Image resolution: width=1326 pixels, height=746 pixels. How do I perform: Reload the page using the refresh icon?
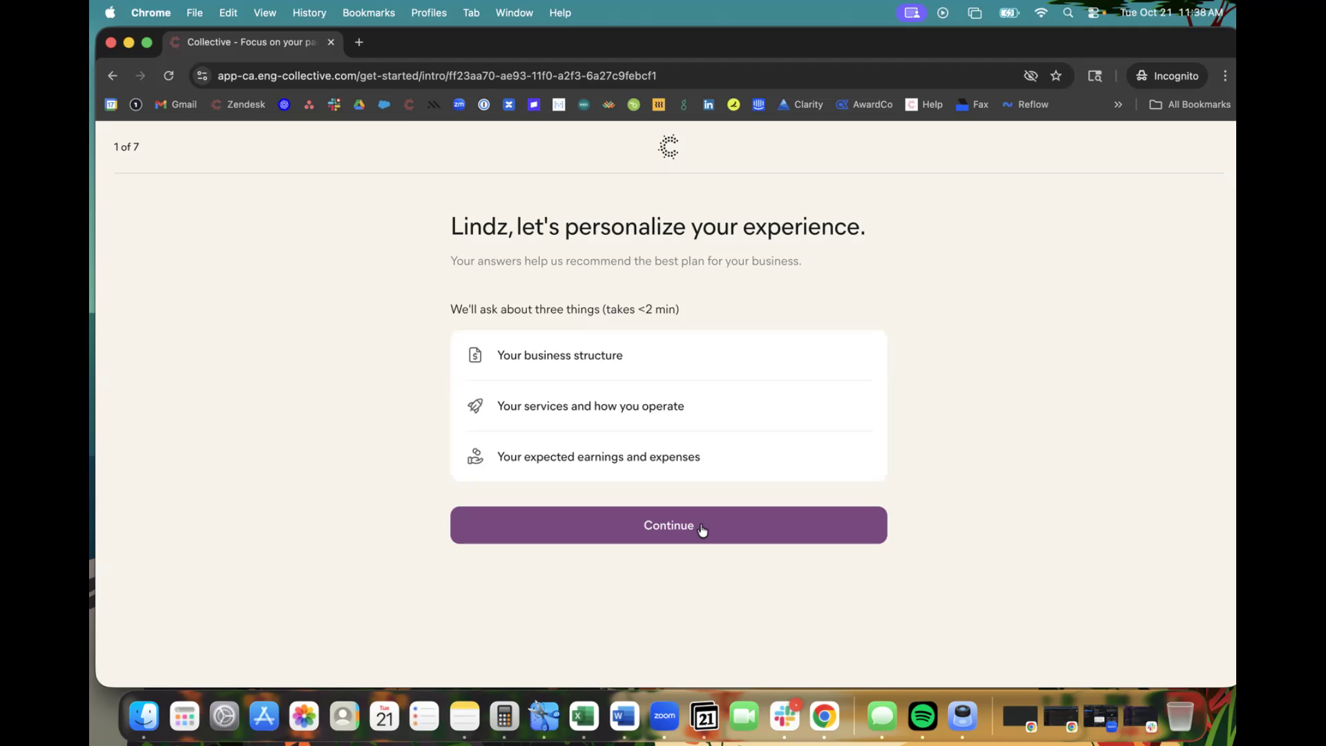[x=169, y=76]
